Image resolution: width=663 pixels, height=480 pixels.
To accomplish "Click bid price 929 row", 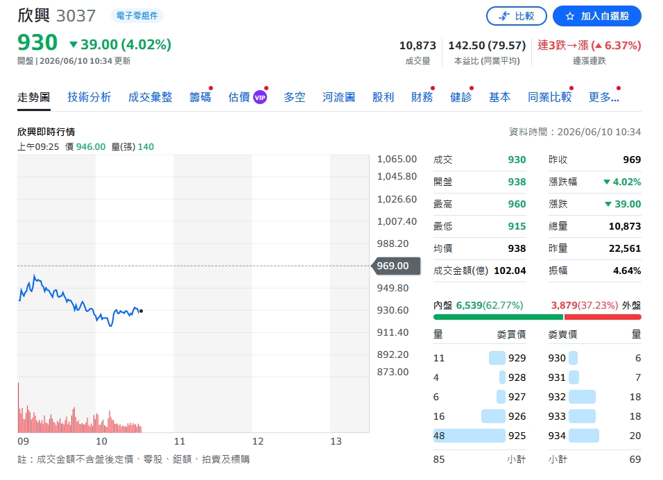I will (479, 358).
